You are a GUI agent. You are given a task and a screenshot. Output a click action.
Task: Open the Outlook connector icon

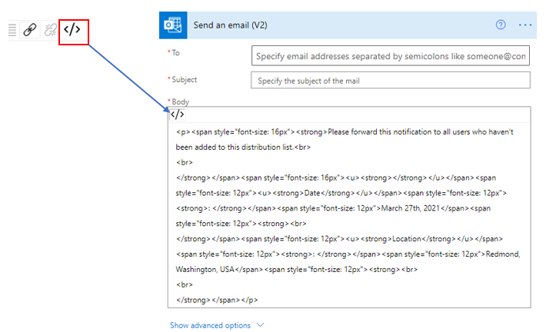pos(173,25)
